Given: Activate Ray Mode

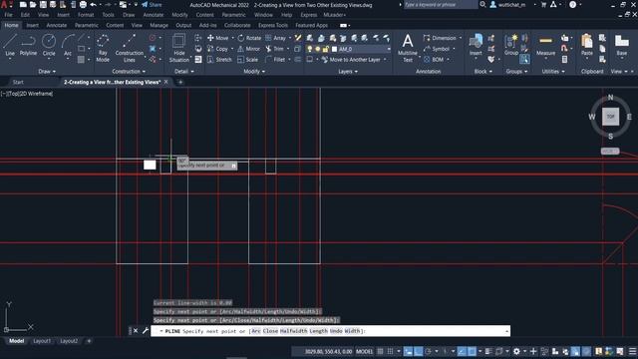Looking at the screenshot, I should click(103, 48).
